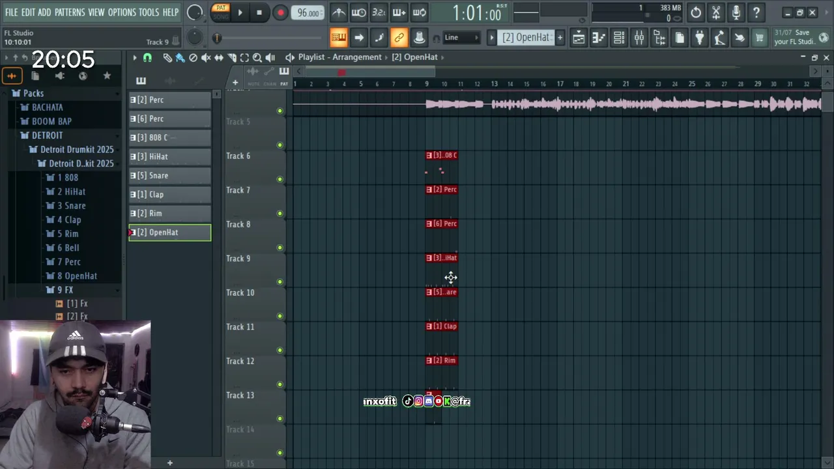
Task: Open the PATTERNS menu
Action: (70, 12)
